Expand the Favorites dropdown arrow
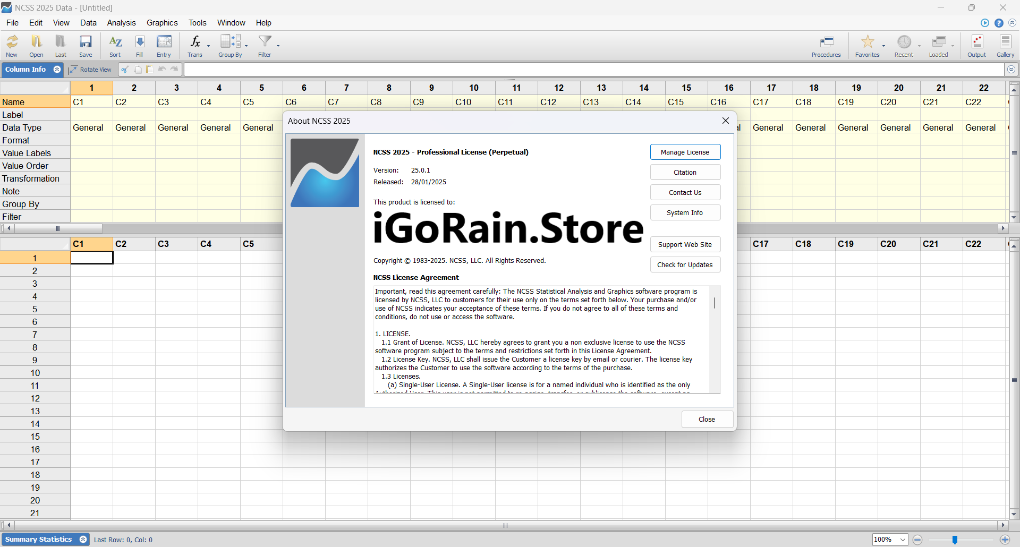Viewport: 1020px width, 547px height. pyautogui.click(x=884, y=46)
